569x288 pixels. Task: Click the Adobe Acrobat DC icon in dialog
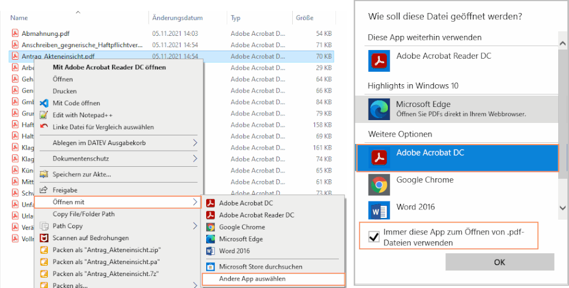pyautogui.click(x=379, y=158)
